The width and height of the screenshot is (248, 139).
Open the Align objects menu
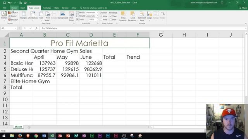[150, 16]
